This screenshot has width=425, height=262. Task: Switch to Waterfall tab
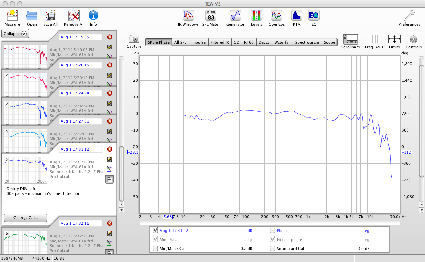coord(283,42)
